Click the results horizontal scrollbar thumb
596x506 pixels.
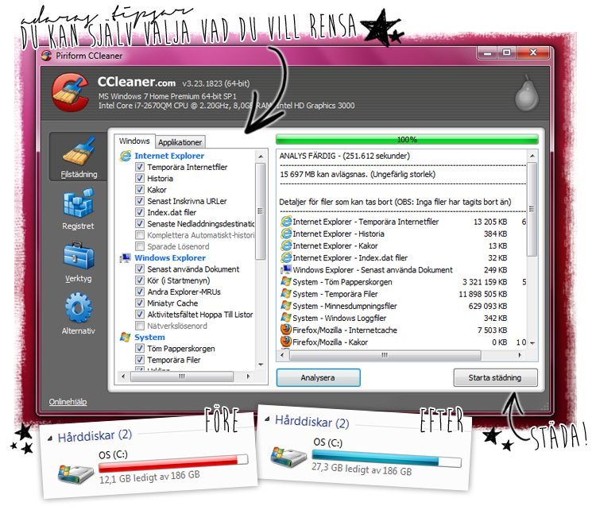point(385,355)
